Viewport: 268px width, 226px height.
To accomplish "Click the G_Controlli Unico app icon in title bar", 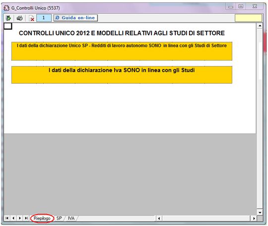I will pos(6,8).
